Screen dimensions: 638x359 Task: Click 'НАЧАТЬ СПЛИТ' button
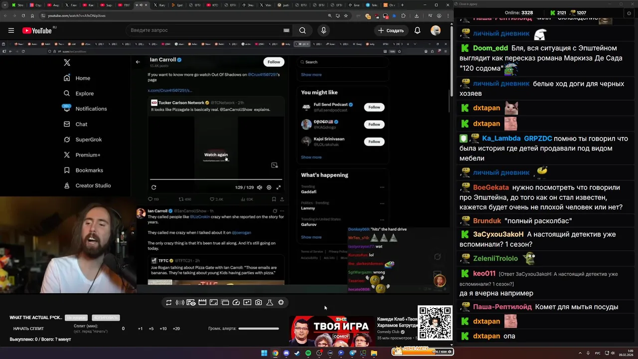pyautogui.click(x=28, y=329)
